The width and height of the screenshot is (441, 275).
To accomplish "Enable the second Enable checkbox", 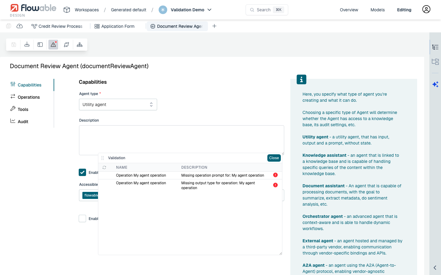I will [x=82, y=218].
